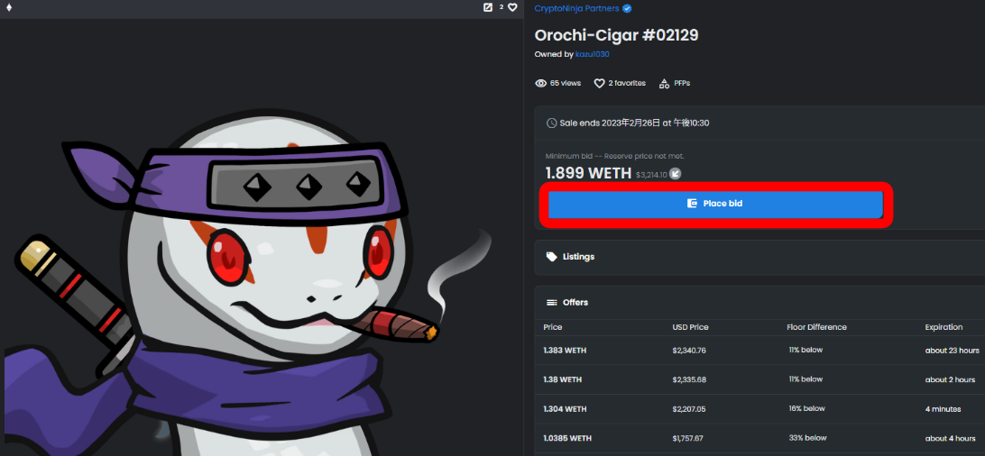Click the $2,340.76 USD price cell

(x=689, y=351)
